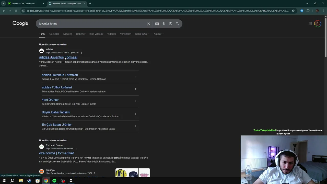Click chevron beside En Çok Satan Ürünler
Screen dimensions: 327x184
(x=135, y=126)
